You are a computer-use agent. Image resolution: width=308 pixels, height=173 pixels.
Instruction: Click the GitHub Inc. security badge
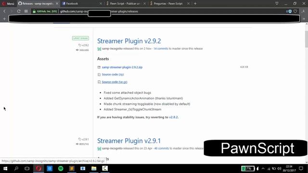pyautogui.click(x=45, y=12)
